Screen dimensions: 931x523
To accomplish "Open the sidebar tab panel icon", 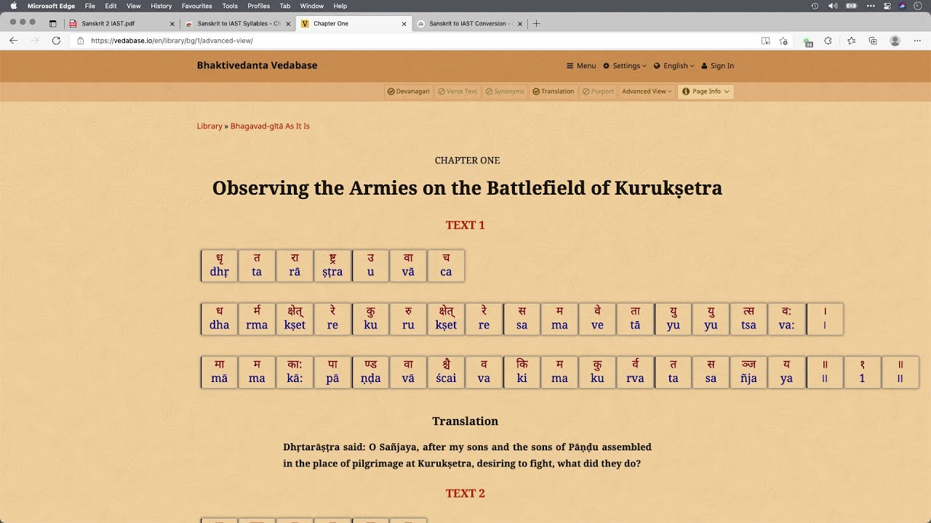I will (x=52, y=23).
